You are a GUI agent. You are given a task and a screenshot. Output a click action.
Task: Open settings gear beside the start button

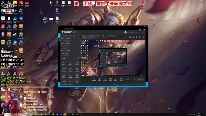pyautogui.click(x=134, y=79)
